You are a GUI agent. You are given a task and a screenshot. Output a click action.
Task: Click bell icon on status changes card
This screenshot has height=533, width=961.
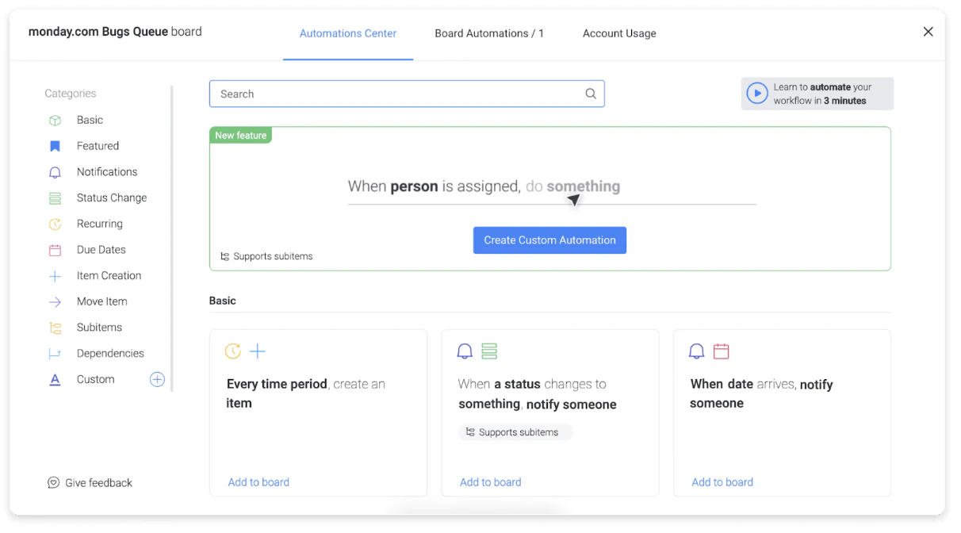point(465,351)
